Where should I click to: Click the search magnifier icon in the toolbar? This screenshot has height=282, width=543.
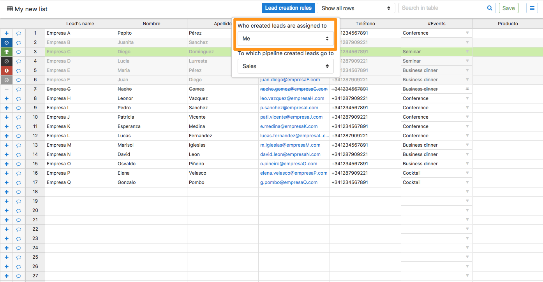point(490,8)
